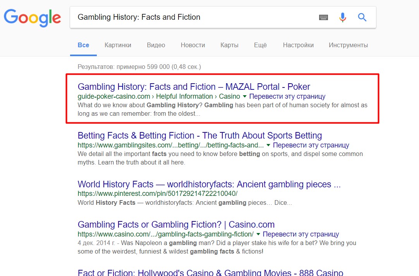Expand the Ещё menu
This screenshot has height=276, width=419.
(260, 45)
